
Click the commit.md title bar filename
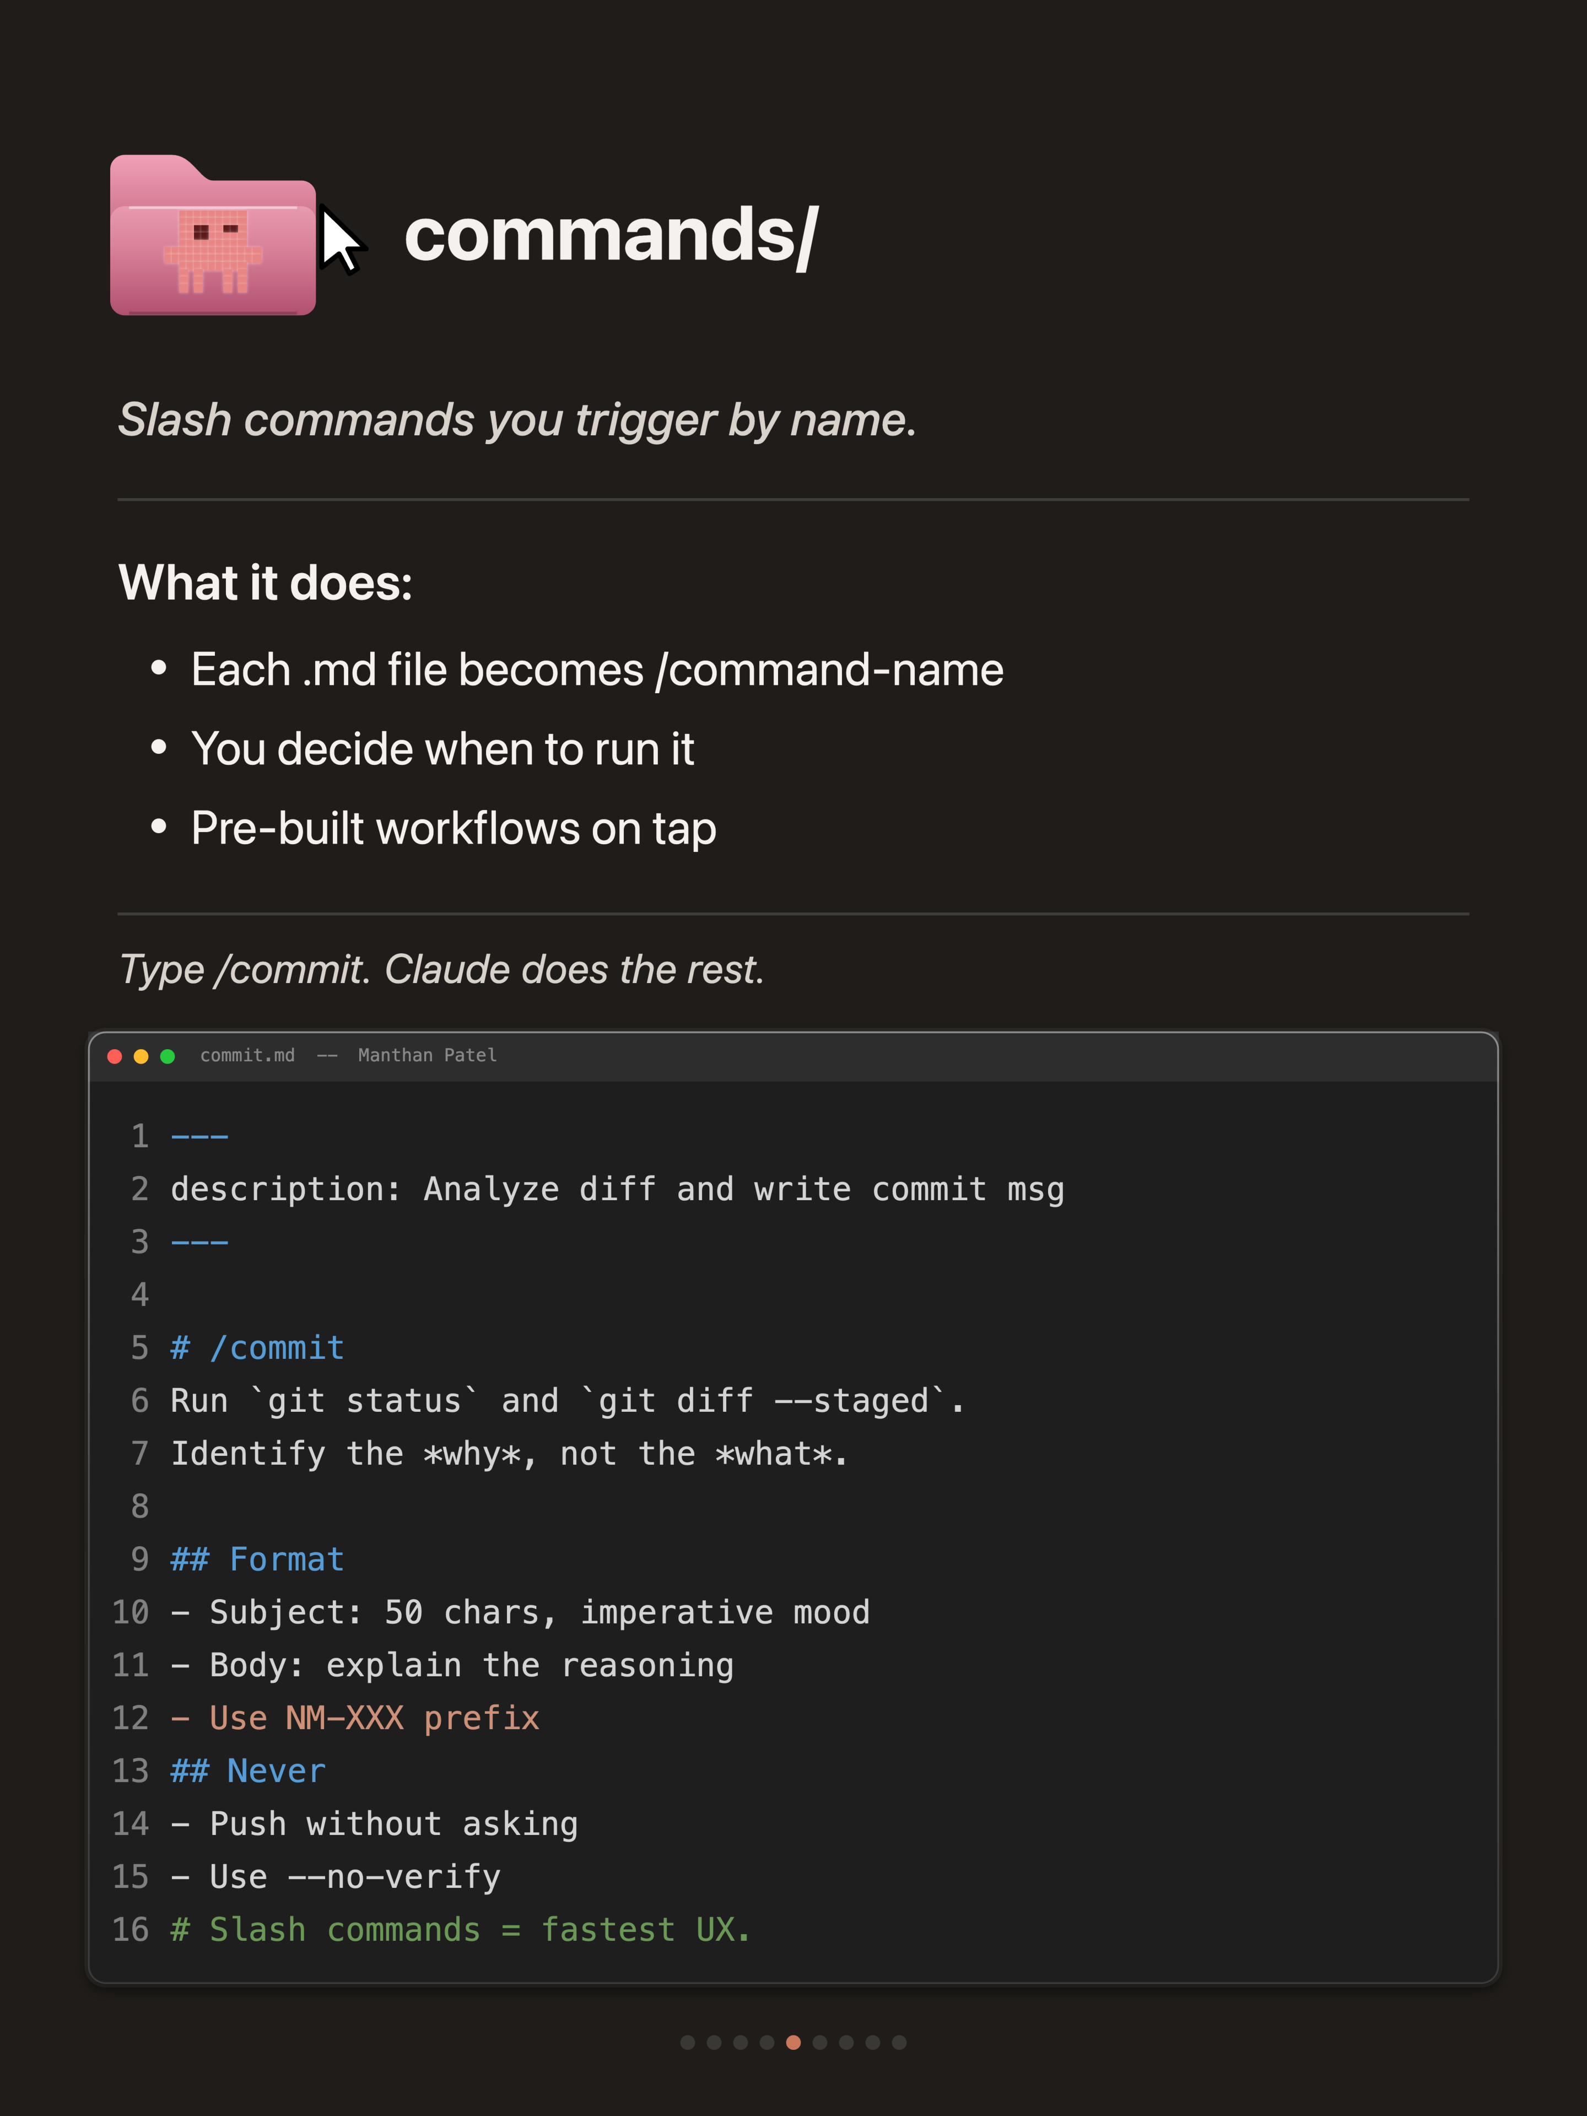[248, 1055]
